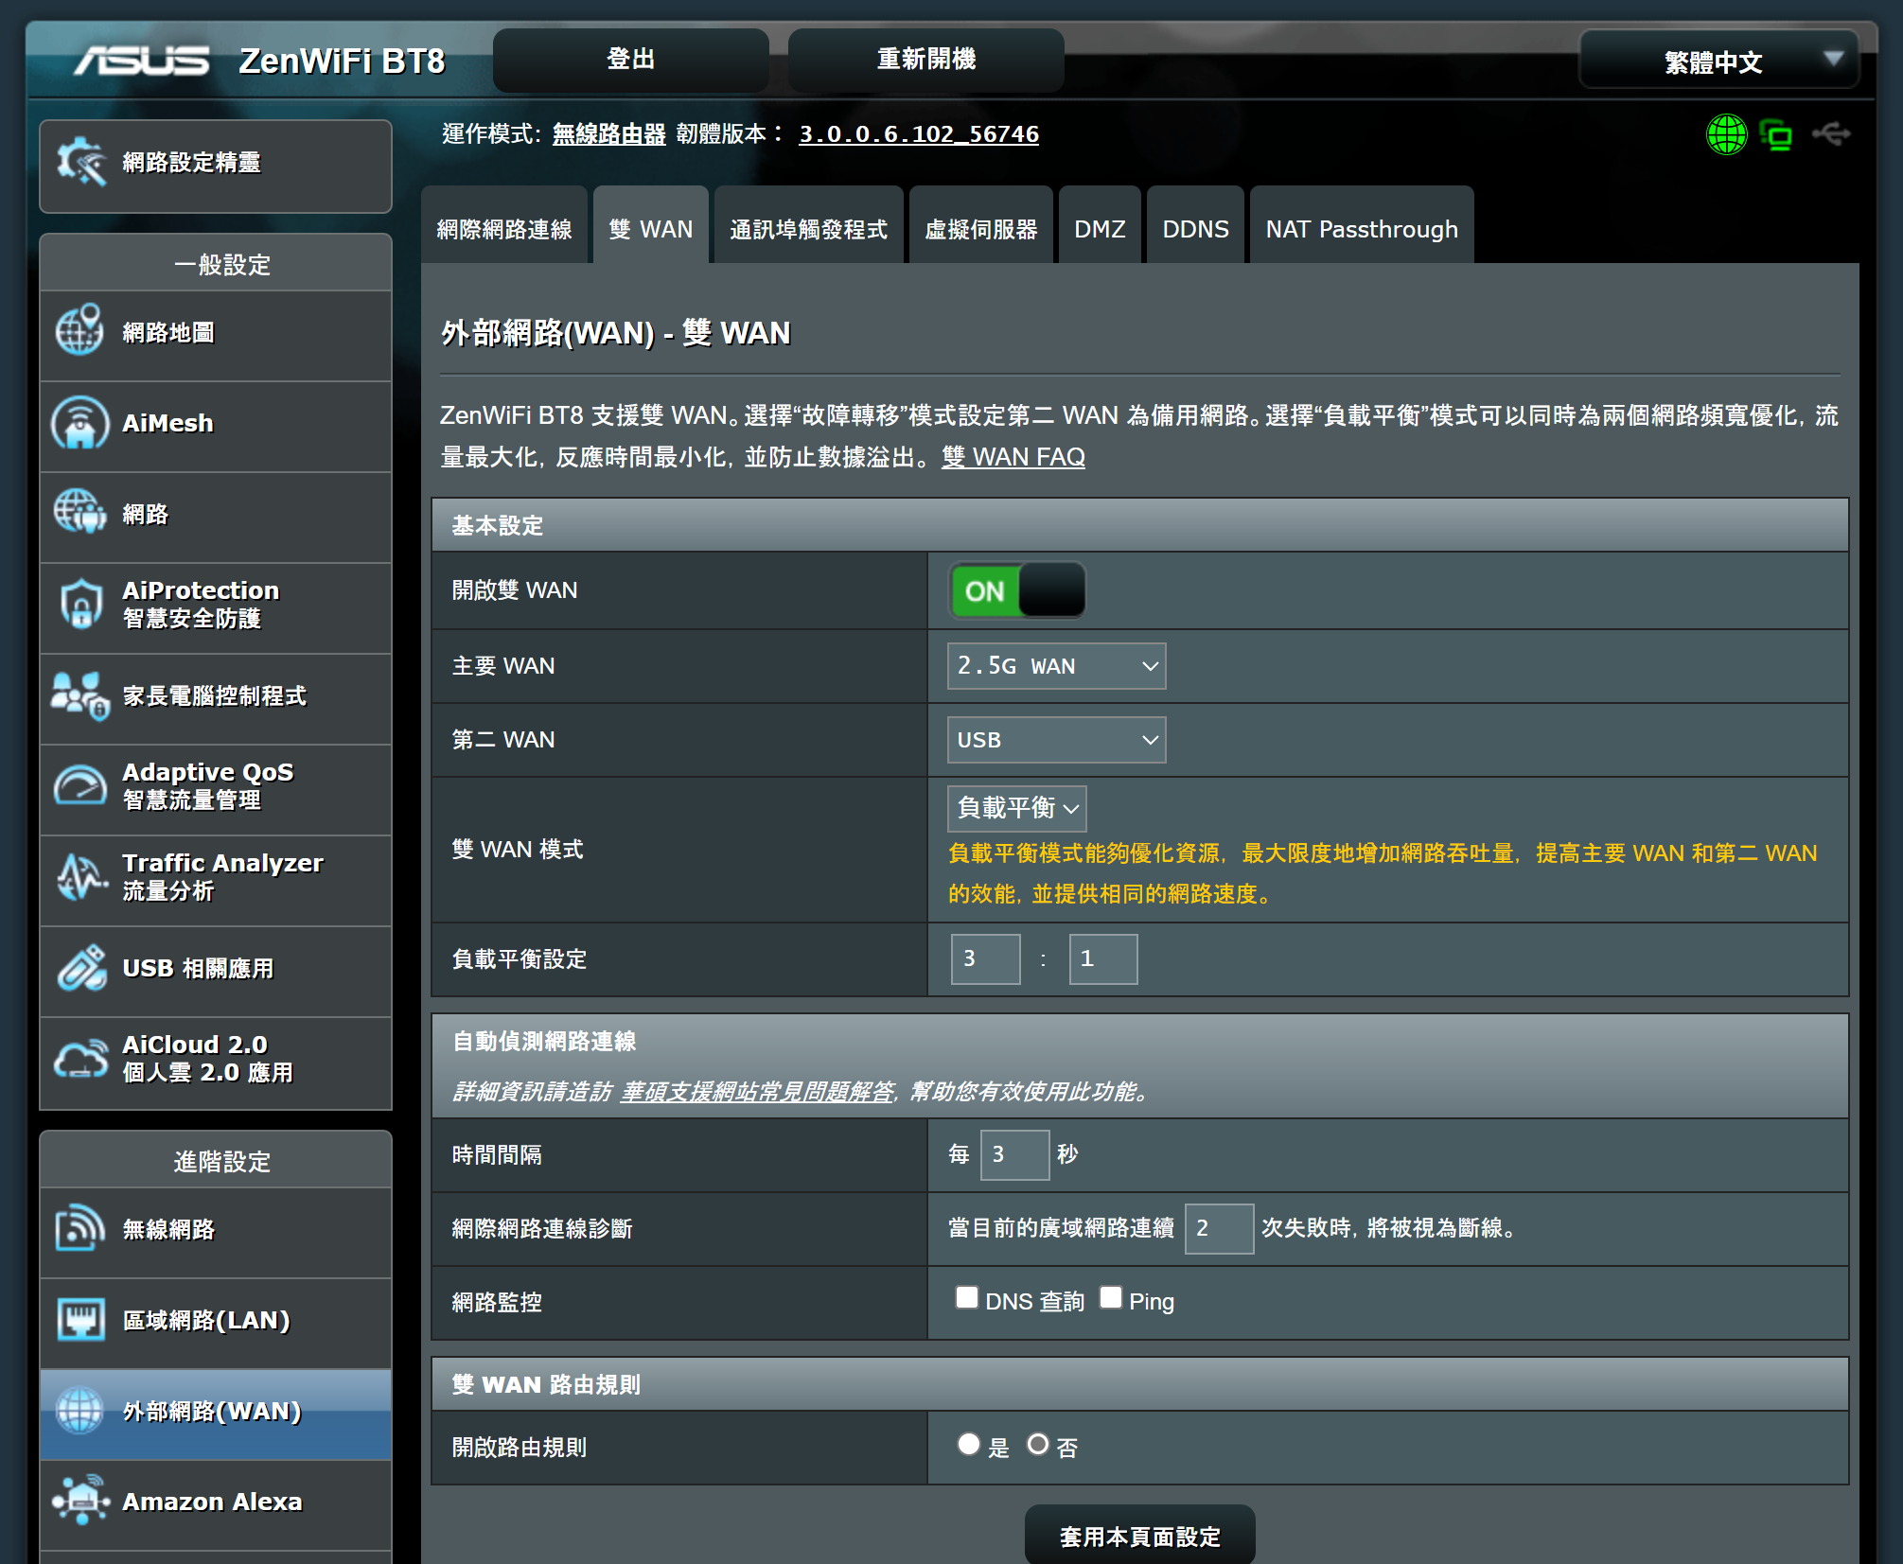
Task: Open the 繁體中文 language dropdown
Action: [1718, 62]
